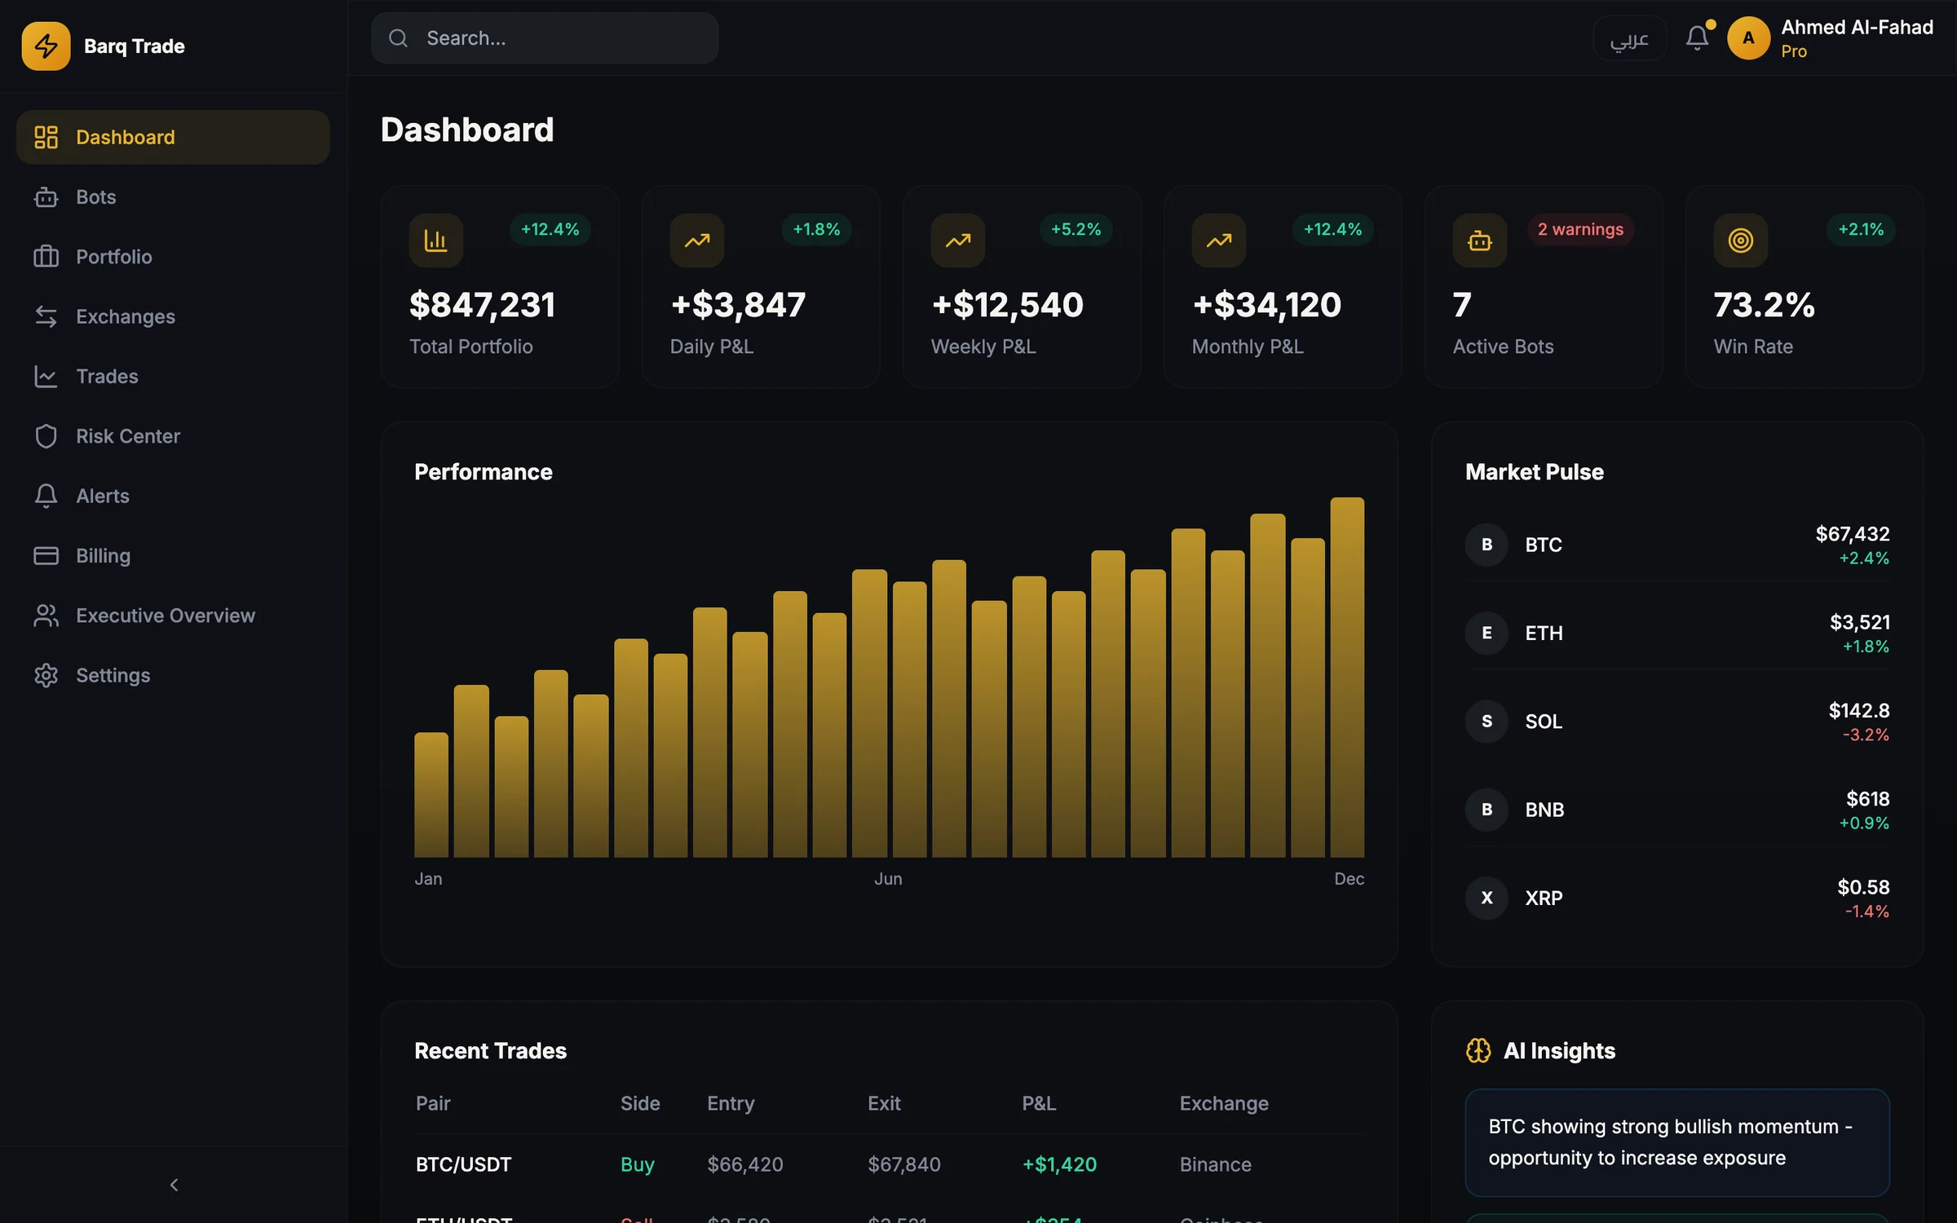Collapse the sidebar with the chevron
Image resolution: width=1957 pixels, height=1223 pixels.
174,1185
